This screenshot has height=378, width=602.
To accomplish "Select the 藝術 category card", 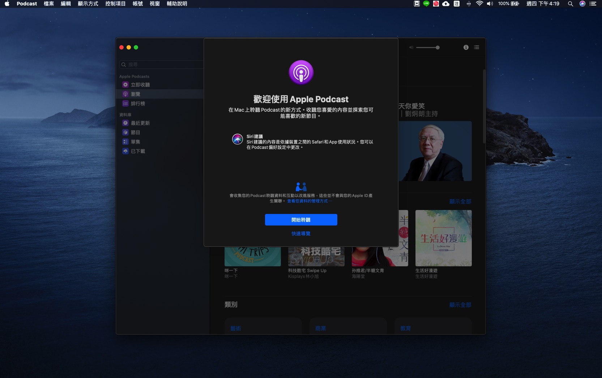I will (263, 326).
